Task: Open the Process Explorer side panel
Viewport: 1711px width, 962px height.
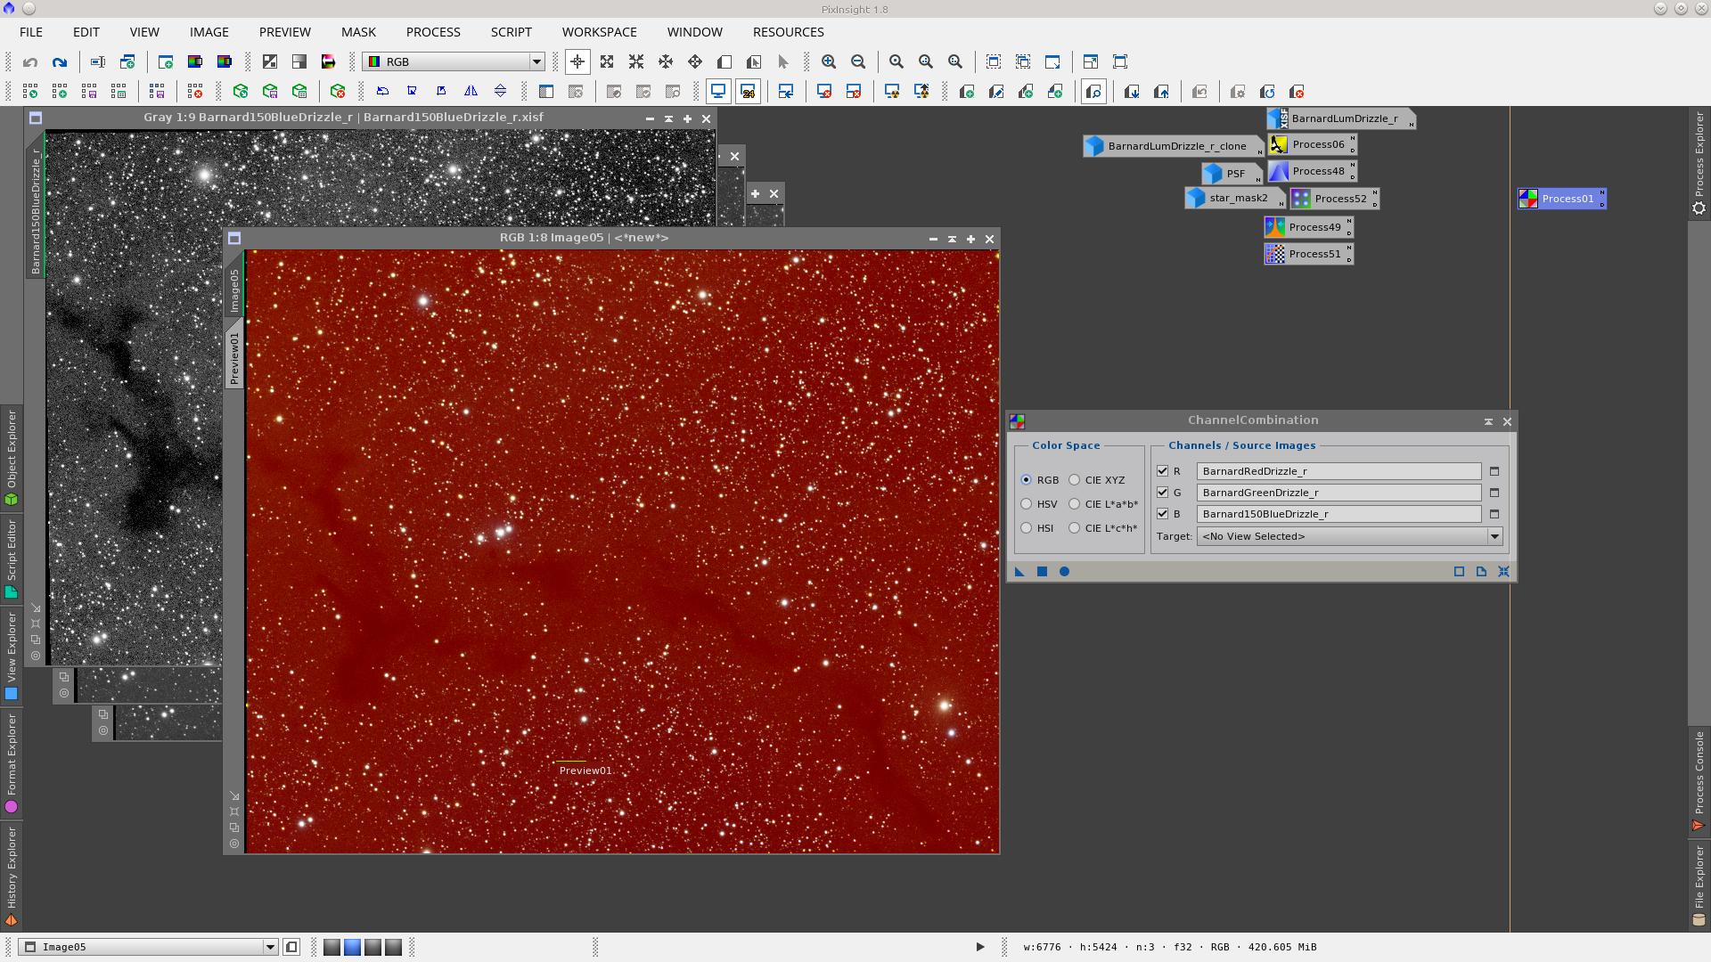Action: [1699, 162]
